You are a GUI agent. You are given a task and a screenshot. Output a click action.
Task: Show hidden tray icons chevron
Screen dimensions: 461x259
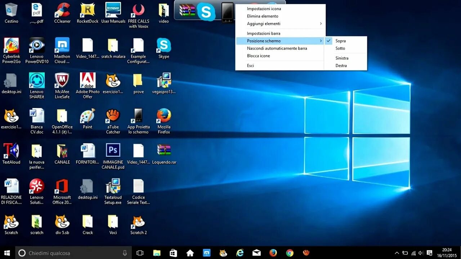coord(397,253)
